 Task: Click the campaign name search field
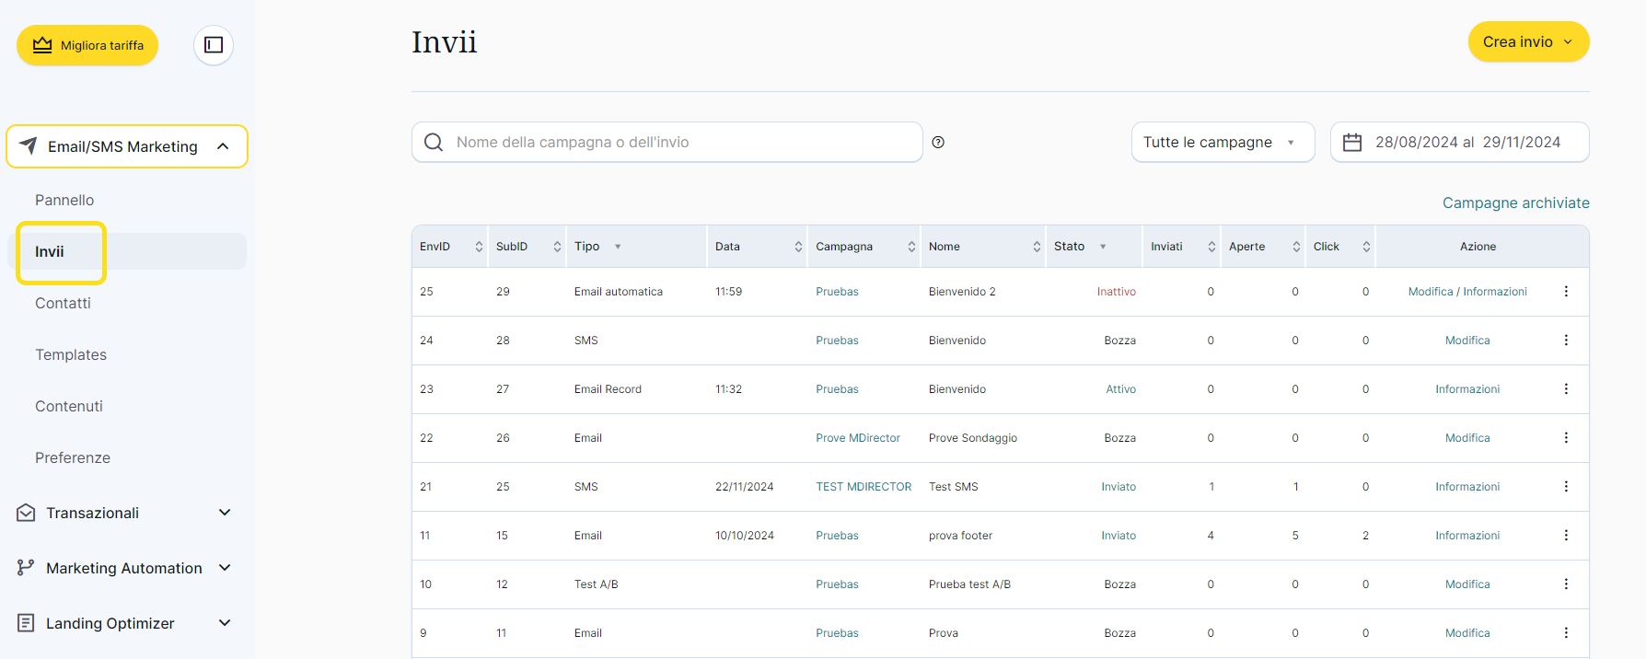pyautogui.click(x=681, y=143)
